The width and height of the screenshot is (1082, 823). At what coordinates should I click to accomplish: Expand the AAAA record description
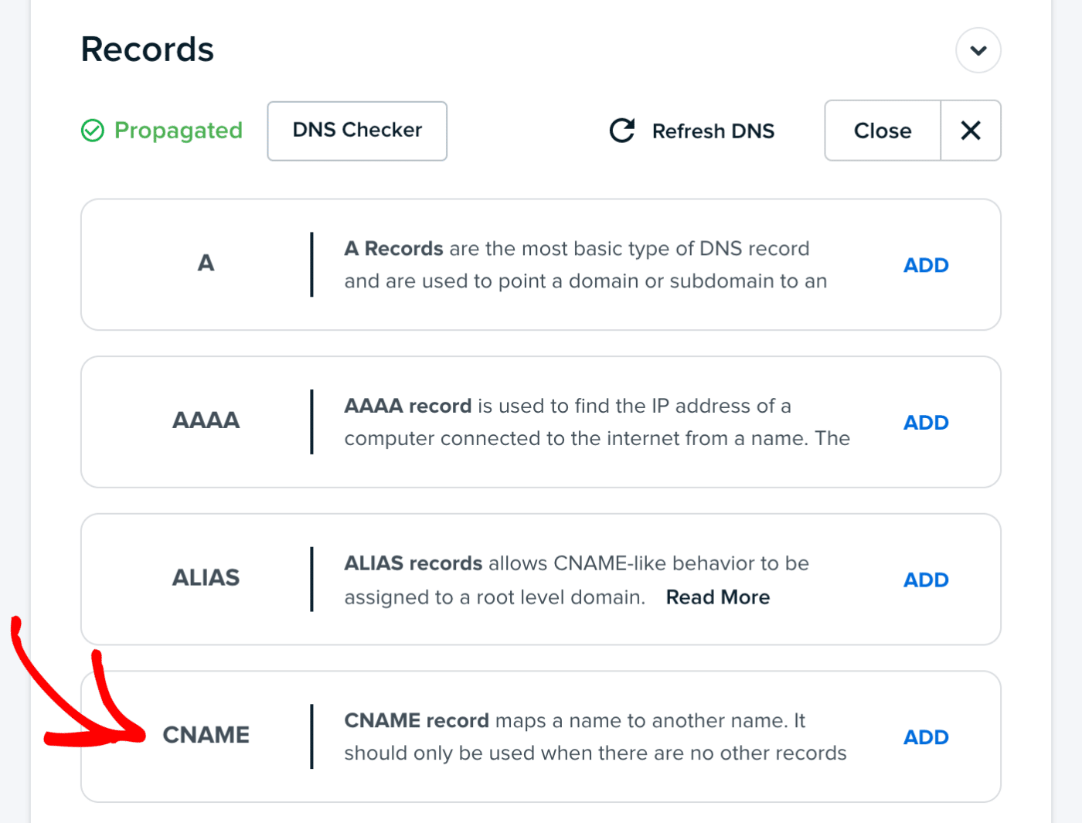(x=597, y=421)
